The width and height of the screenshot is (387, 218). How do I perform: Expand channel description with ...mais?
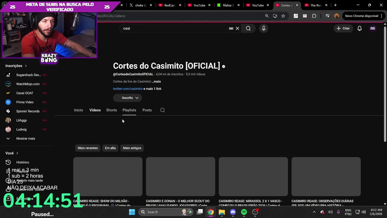click(x=156, y=81)
